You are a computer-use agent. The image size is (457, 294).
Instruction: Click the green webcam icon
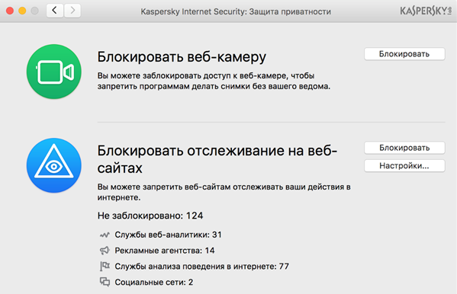[x=54, y=72]
